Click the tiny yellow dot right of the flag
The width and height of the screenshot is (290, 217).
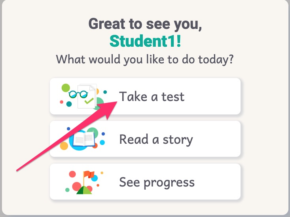(102, 173)
